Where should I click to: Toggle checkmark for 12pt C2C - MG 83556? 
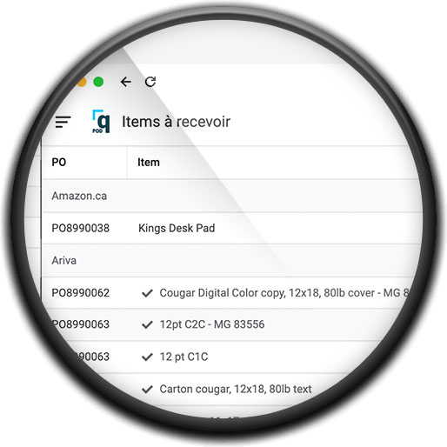coord(147,324)
